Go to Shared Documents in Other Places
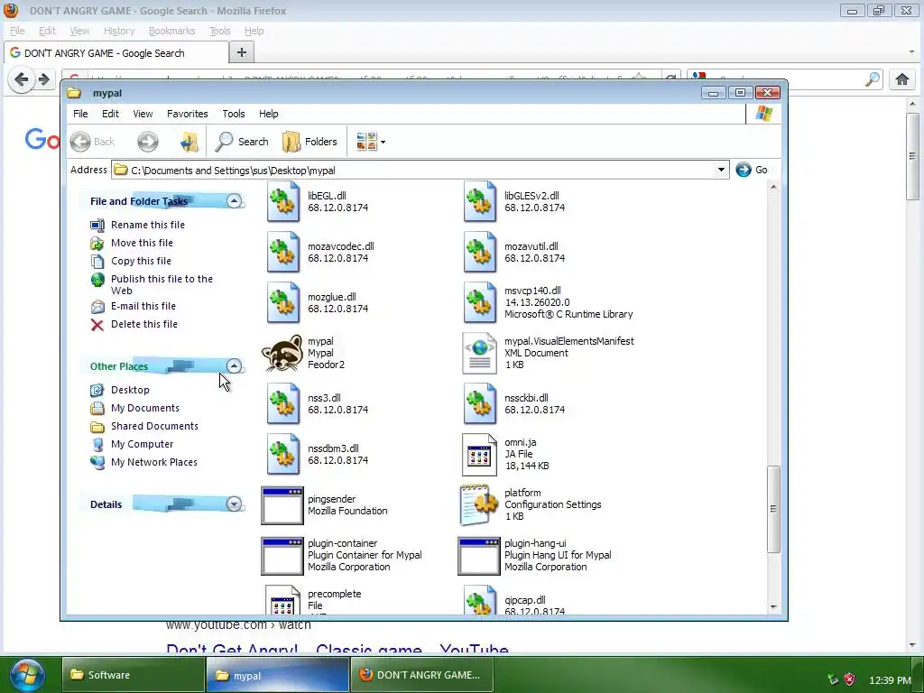The width and height of the screenshot is (924, 693). tap(154, 426)
